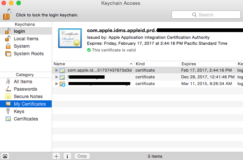Click the System Roots certificate folder icon
The height and width of the screenshot is (160, 243).
[x=8, y=54]
